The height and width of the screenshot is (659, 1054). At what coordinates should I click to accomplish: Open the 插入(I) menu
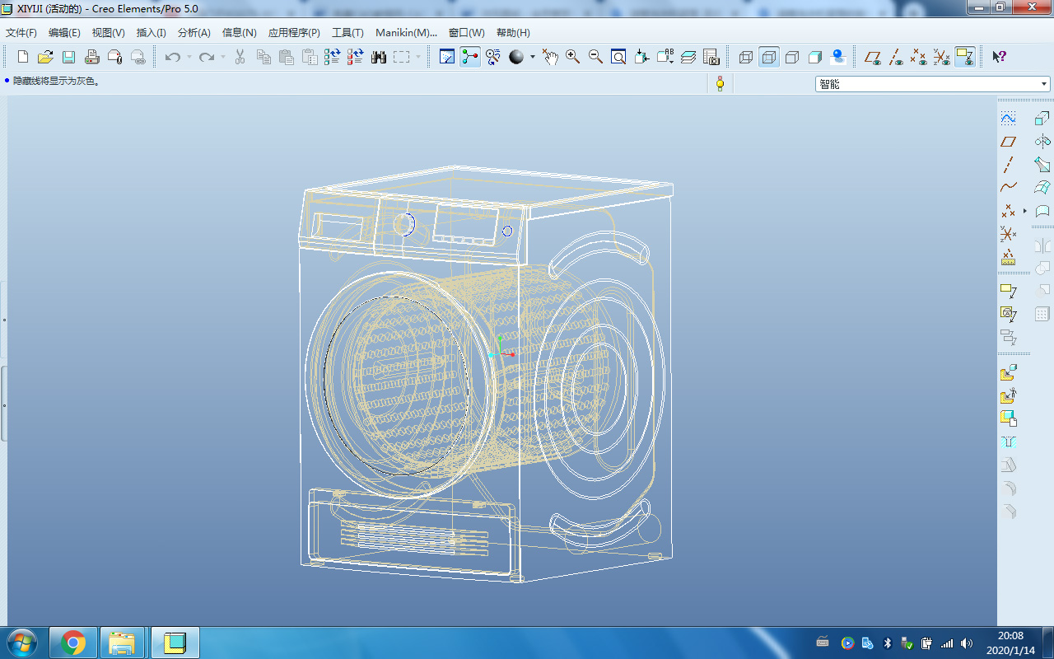pyautogui.click(x=152, y=33)
